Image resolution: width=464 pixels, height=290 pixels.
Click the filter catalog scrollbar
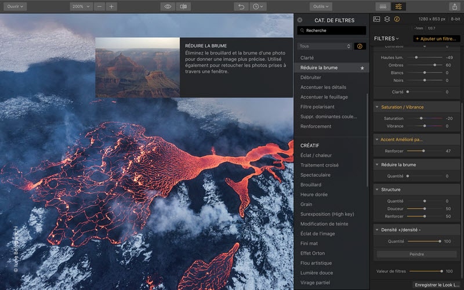(367, 140)
